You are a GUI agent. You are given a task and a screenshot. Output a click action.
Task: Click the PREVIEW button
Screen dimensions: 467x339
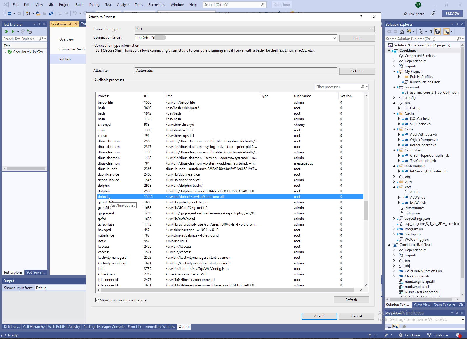click(452, 13)
